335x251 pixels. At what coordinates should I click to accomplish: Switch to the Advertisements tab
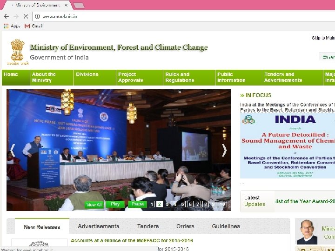[99, 226]
